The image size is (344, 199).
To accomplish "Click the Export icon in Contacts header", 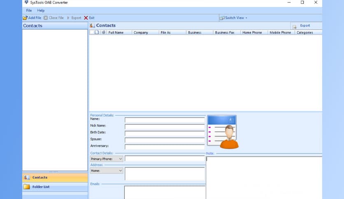I will point(295,26).
